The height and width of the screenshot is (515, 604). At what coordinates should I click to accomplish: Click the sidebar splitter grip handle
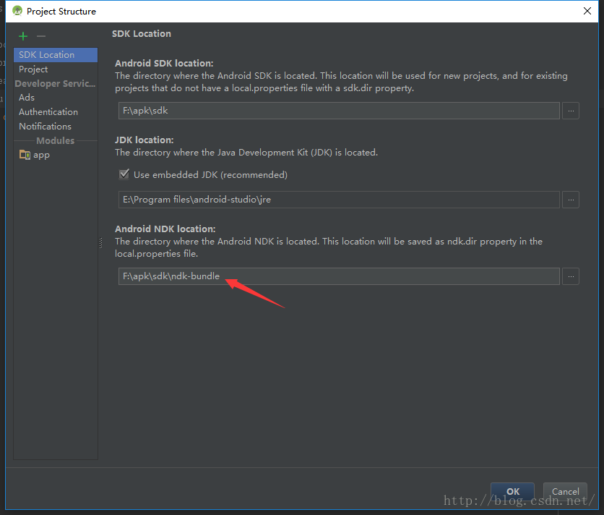tap(101, 242)
